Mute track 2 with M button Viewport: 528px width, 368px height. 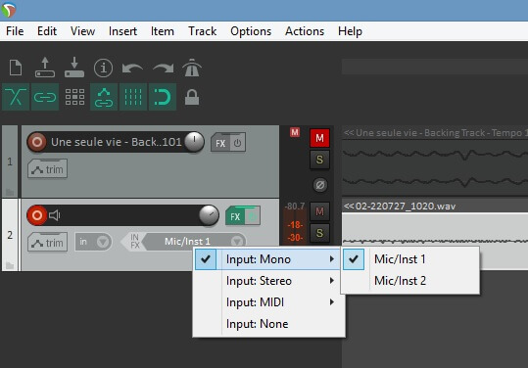click(x=319, y=211)
